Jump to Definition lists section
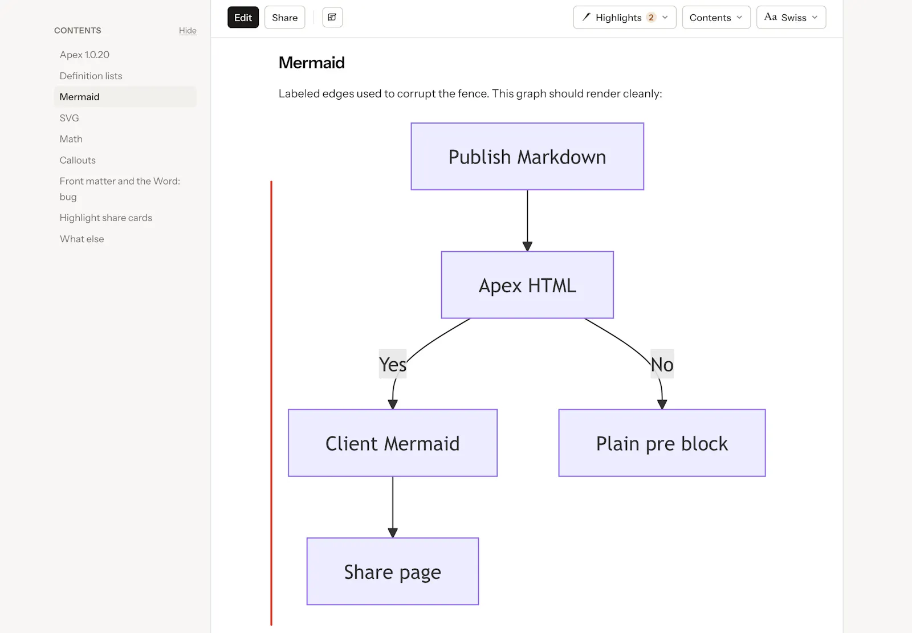This screenshot has width=912, height=633. (x=91, y=76)
